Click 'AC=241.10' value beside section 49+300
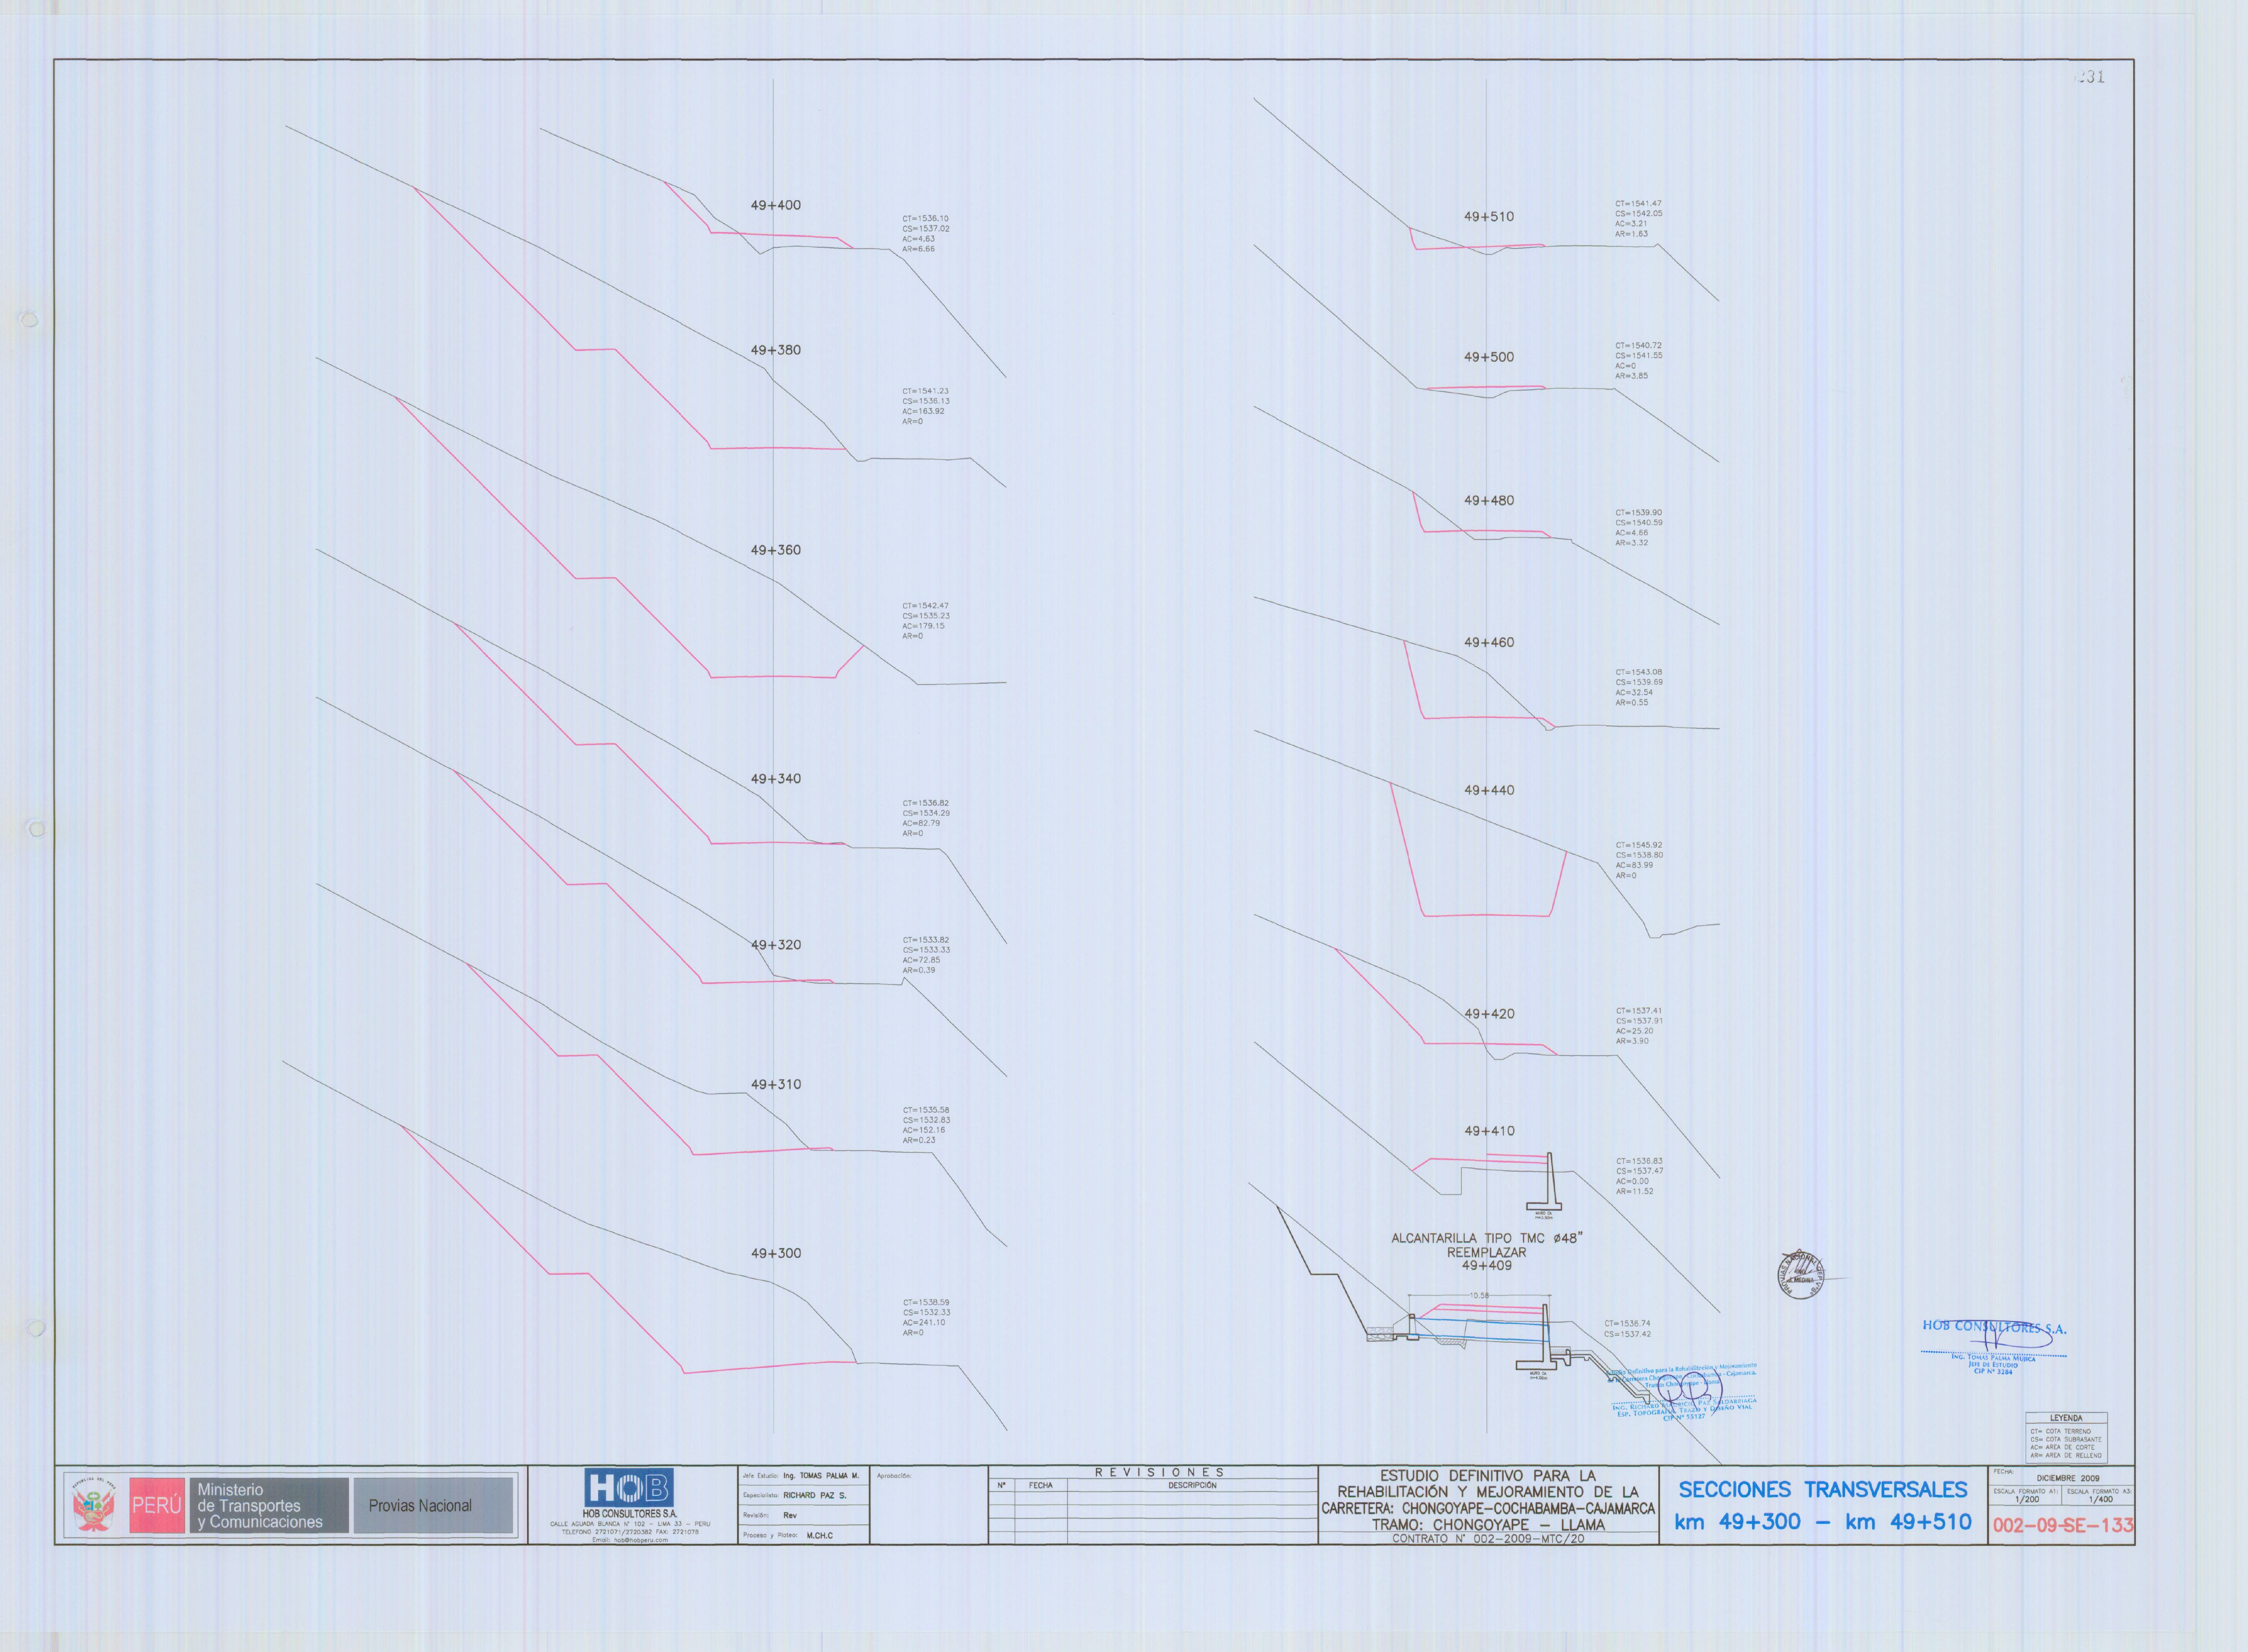The height and width of the screenshot is (1652, 2248). pyautogui.click(x=923, y=1322)
